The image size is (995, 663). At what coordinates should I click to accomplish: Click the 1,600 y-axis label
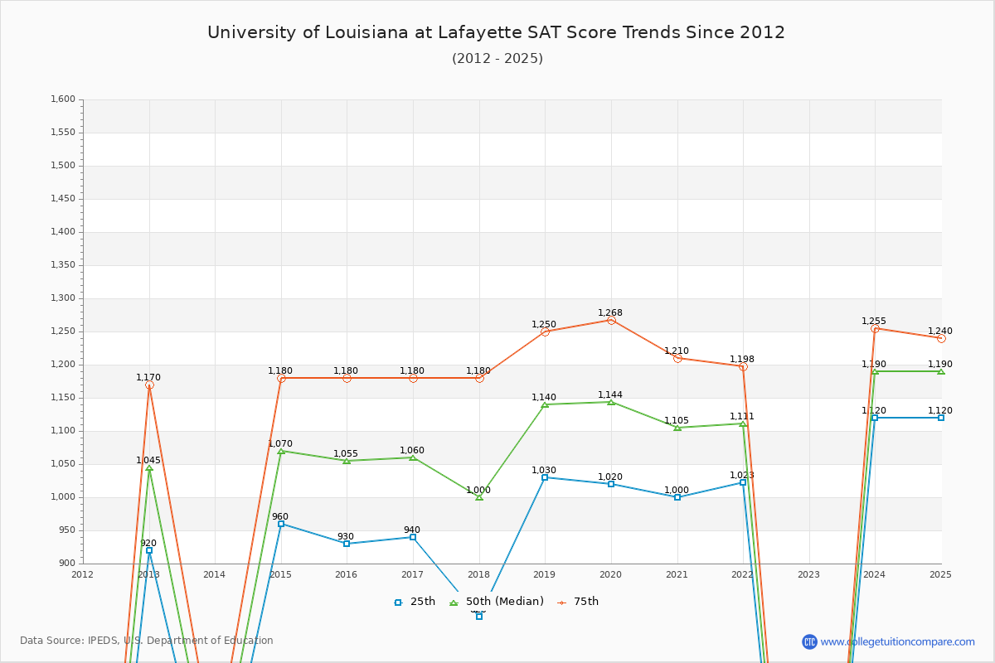[x=63, y=99]
